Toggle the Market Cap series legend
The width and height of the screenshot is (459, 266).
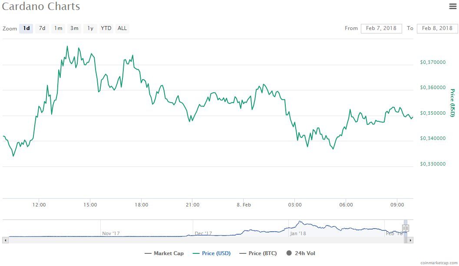tap(164, 253)
